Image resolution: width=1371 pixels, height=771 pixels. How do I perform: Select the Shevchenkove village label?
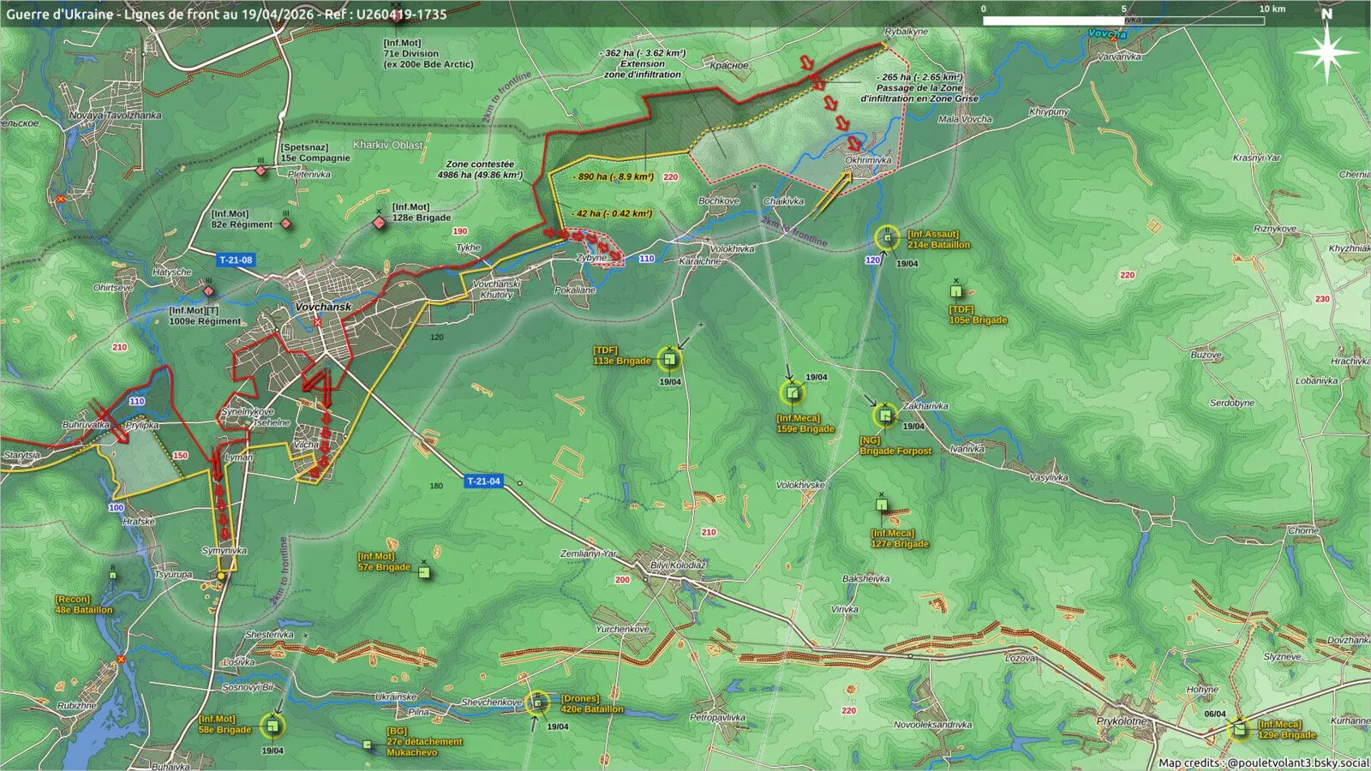[x=492, y=702]
